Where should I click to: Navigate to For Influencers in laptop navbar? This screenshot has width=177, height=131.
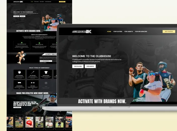[141, 31]
